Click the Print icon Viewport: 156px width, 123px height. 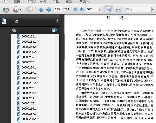coord(6,10)
